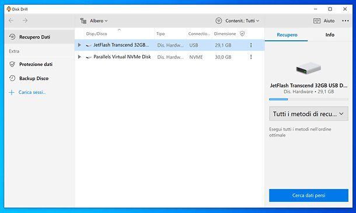Image resolution: width=356 pixels, height=213 pixels.
Task: Click the Backup Disco clock icon
Action: (x=12, y=78)
